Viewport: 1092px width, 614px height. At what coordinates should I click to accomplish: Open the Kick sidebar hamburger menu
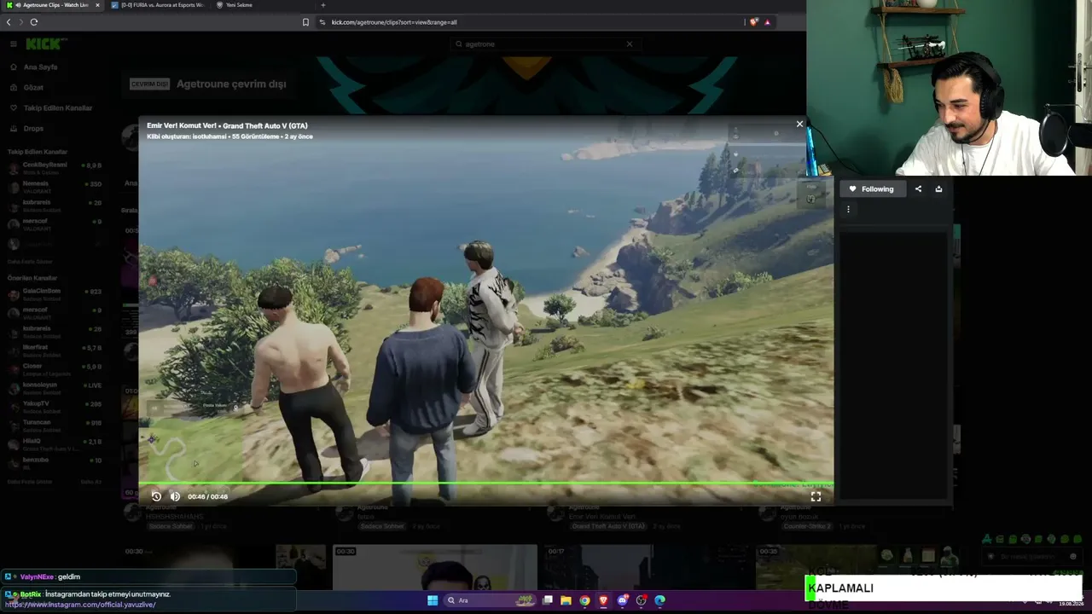(14, 43)
